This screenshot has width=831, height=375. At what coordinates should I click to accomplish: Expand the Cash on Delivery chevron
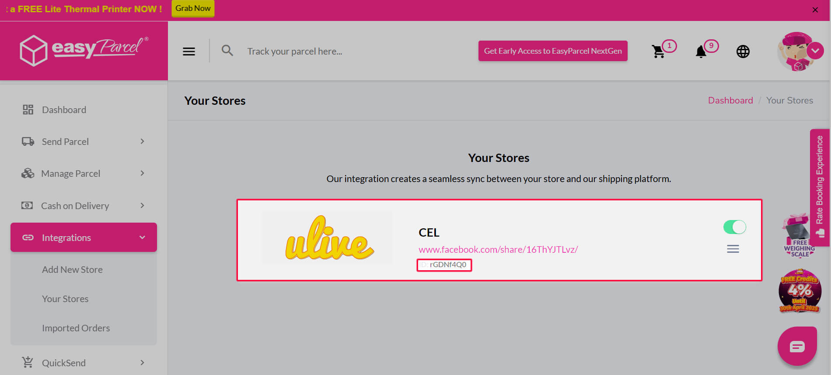(142, 206)
